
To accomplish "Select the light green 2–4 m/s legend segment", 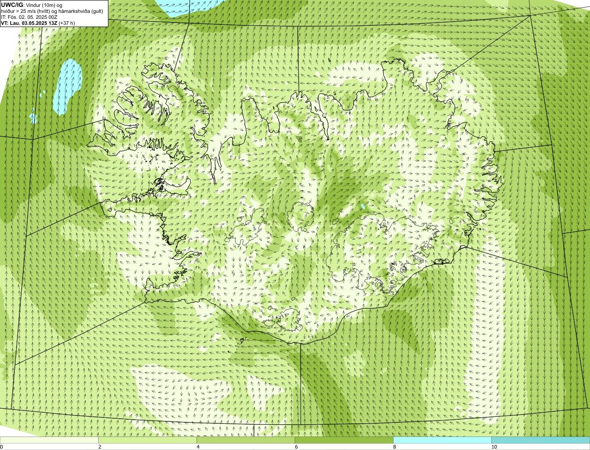I will (147, 440).
